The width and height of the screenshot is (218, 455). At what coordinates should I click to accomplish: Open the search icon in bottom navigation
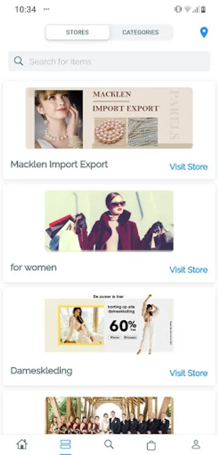click(109, 444)
